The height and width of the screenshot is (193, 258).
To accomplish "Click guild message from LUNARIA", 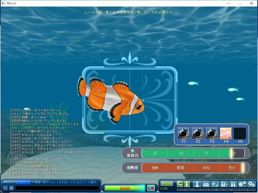I will [42, 128].
